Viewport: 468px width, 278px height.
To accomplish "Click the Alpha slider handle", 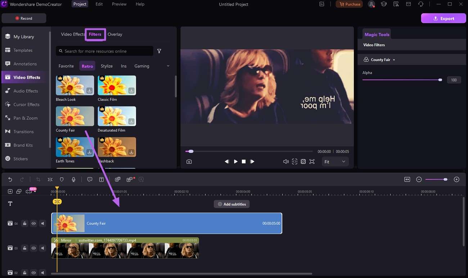I will (440, 80).
